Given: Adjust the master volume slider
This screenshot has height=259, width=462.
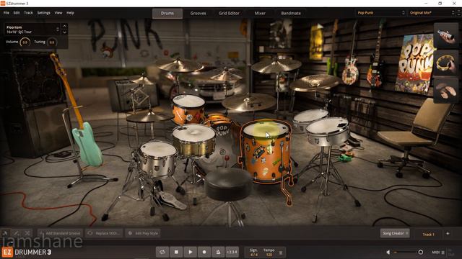Looking at the screenshot, I should click(408, 253).
